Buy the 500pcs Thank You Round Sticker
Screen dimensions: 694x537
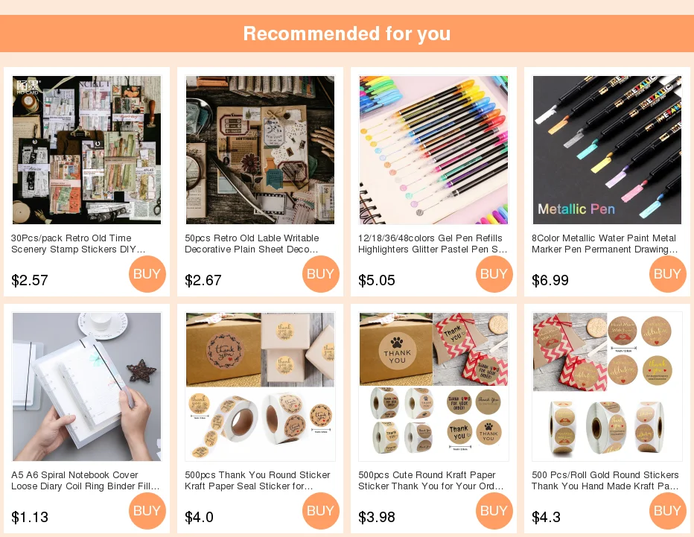pos(321,510)
